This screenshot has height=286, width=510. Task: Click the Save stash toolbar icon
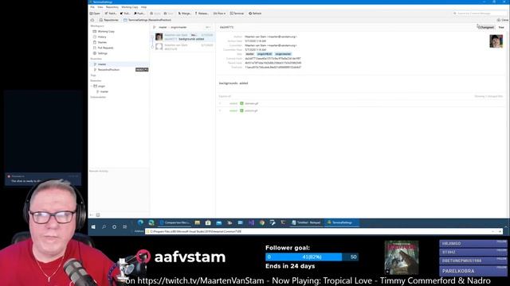pyautogui.click(x=168, y=14)
